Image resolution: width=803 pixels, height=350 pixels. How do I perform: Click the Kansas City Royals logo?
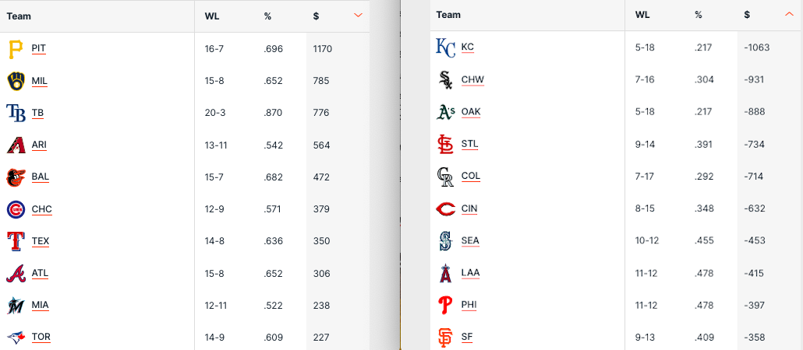(x=444, y=47)
